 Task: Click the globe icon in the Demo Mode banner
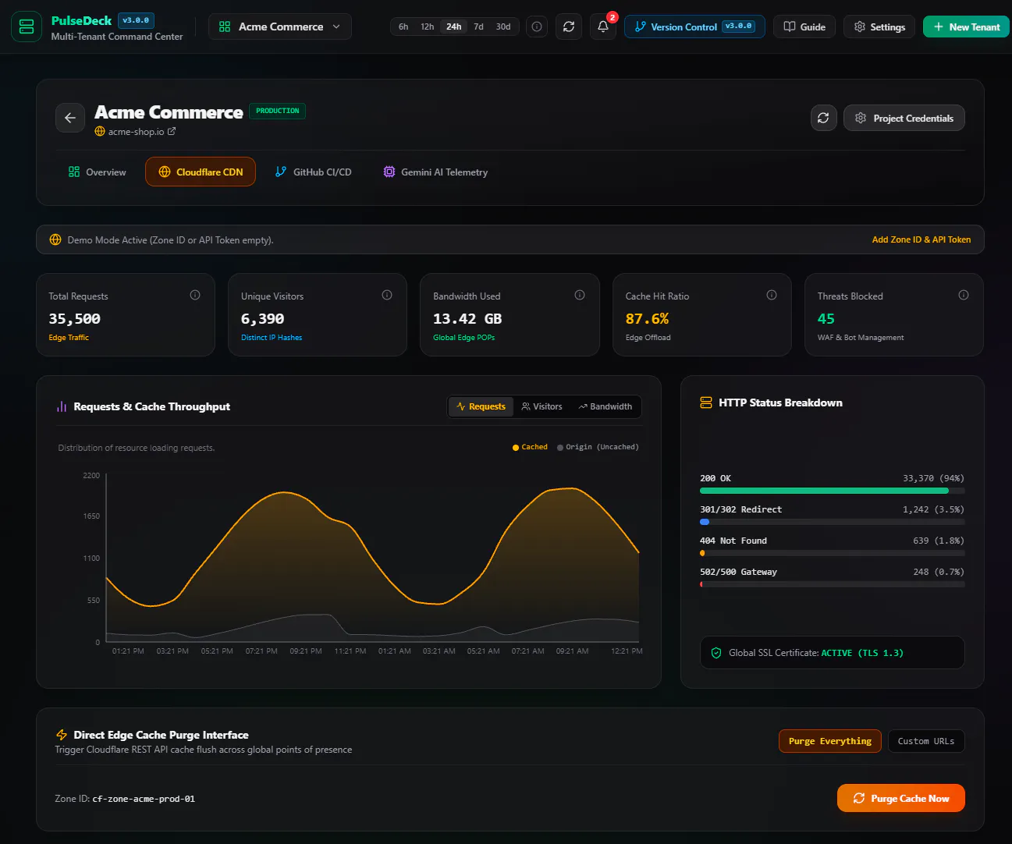coord(55,239)
